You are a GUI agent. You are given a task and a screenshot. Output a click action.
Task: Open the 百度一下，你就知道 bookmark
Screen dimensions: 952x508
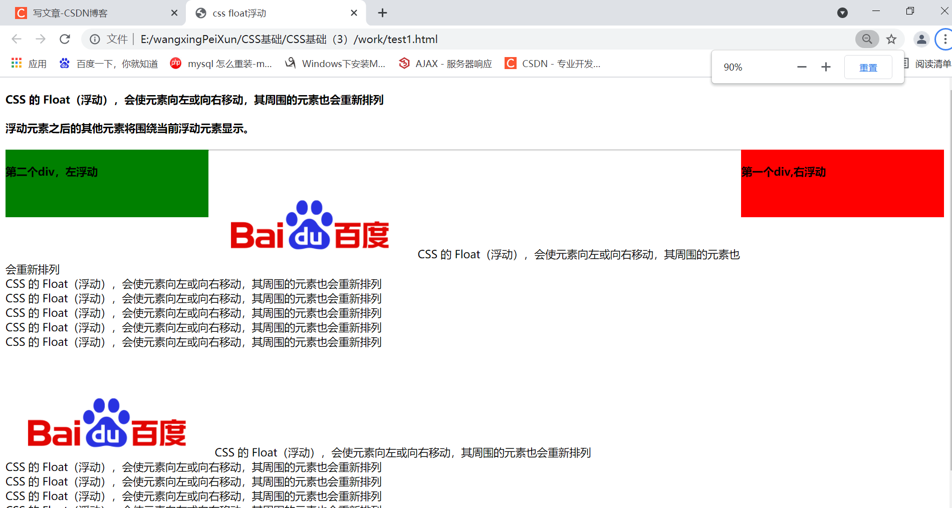[x=109, y=64]
